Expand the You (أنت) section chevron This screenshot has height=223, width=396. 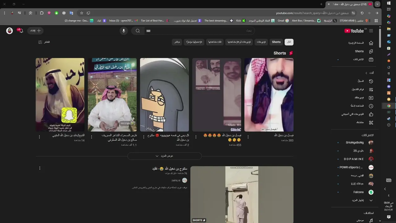coord(367,73)
